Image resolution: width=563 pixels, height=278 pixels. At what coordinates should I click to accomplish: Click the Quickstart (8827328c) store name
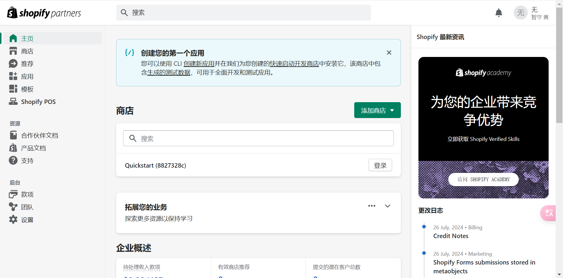(155, 165)
